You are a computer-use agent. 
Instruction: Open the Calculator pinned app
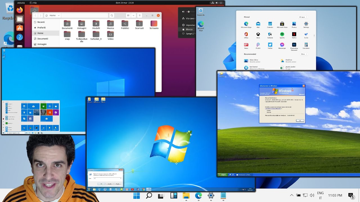pos(306,45)
